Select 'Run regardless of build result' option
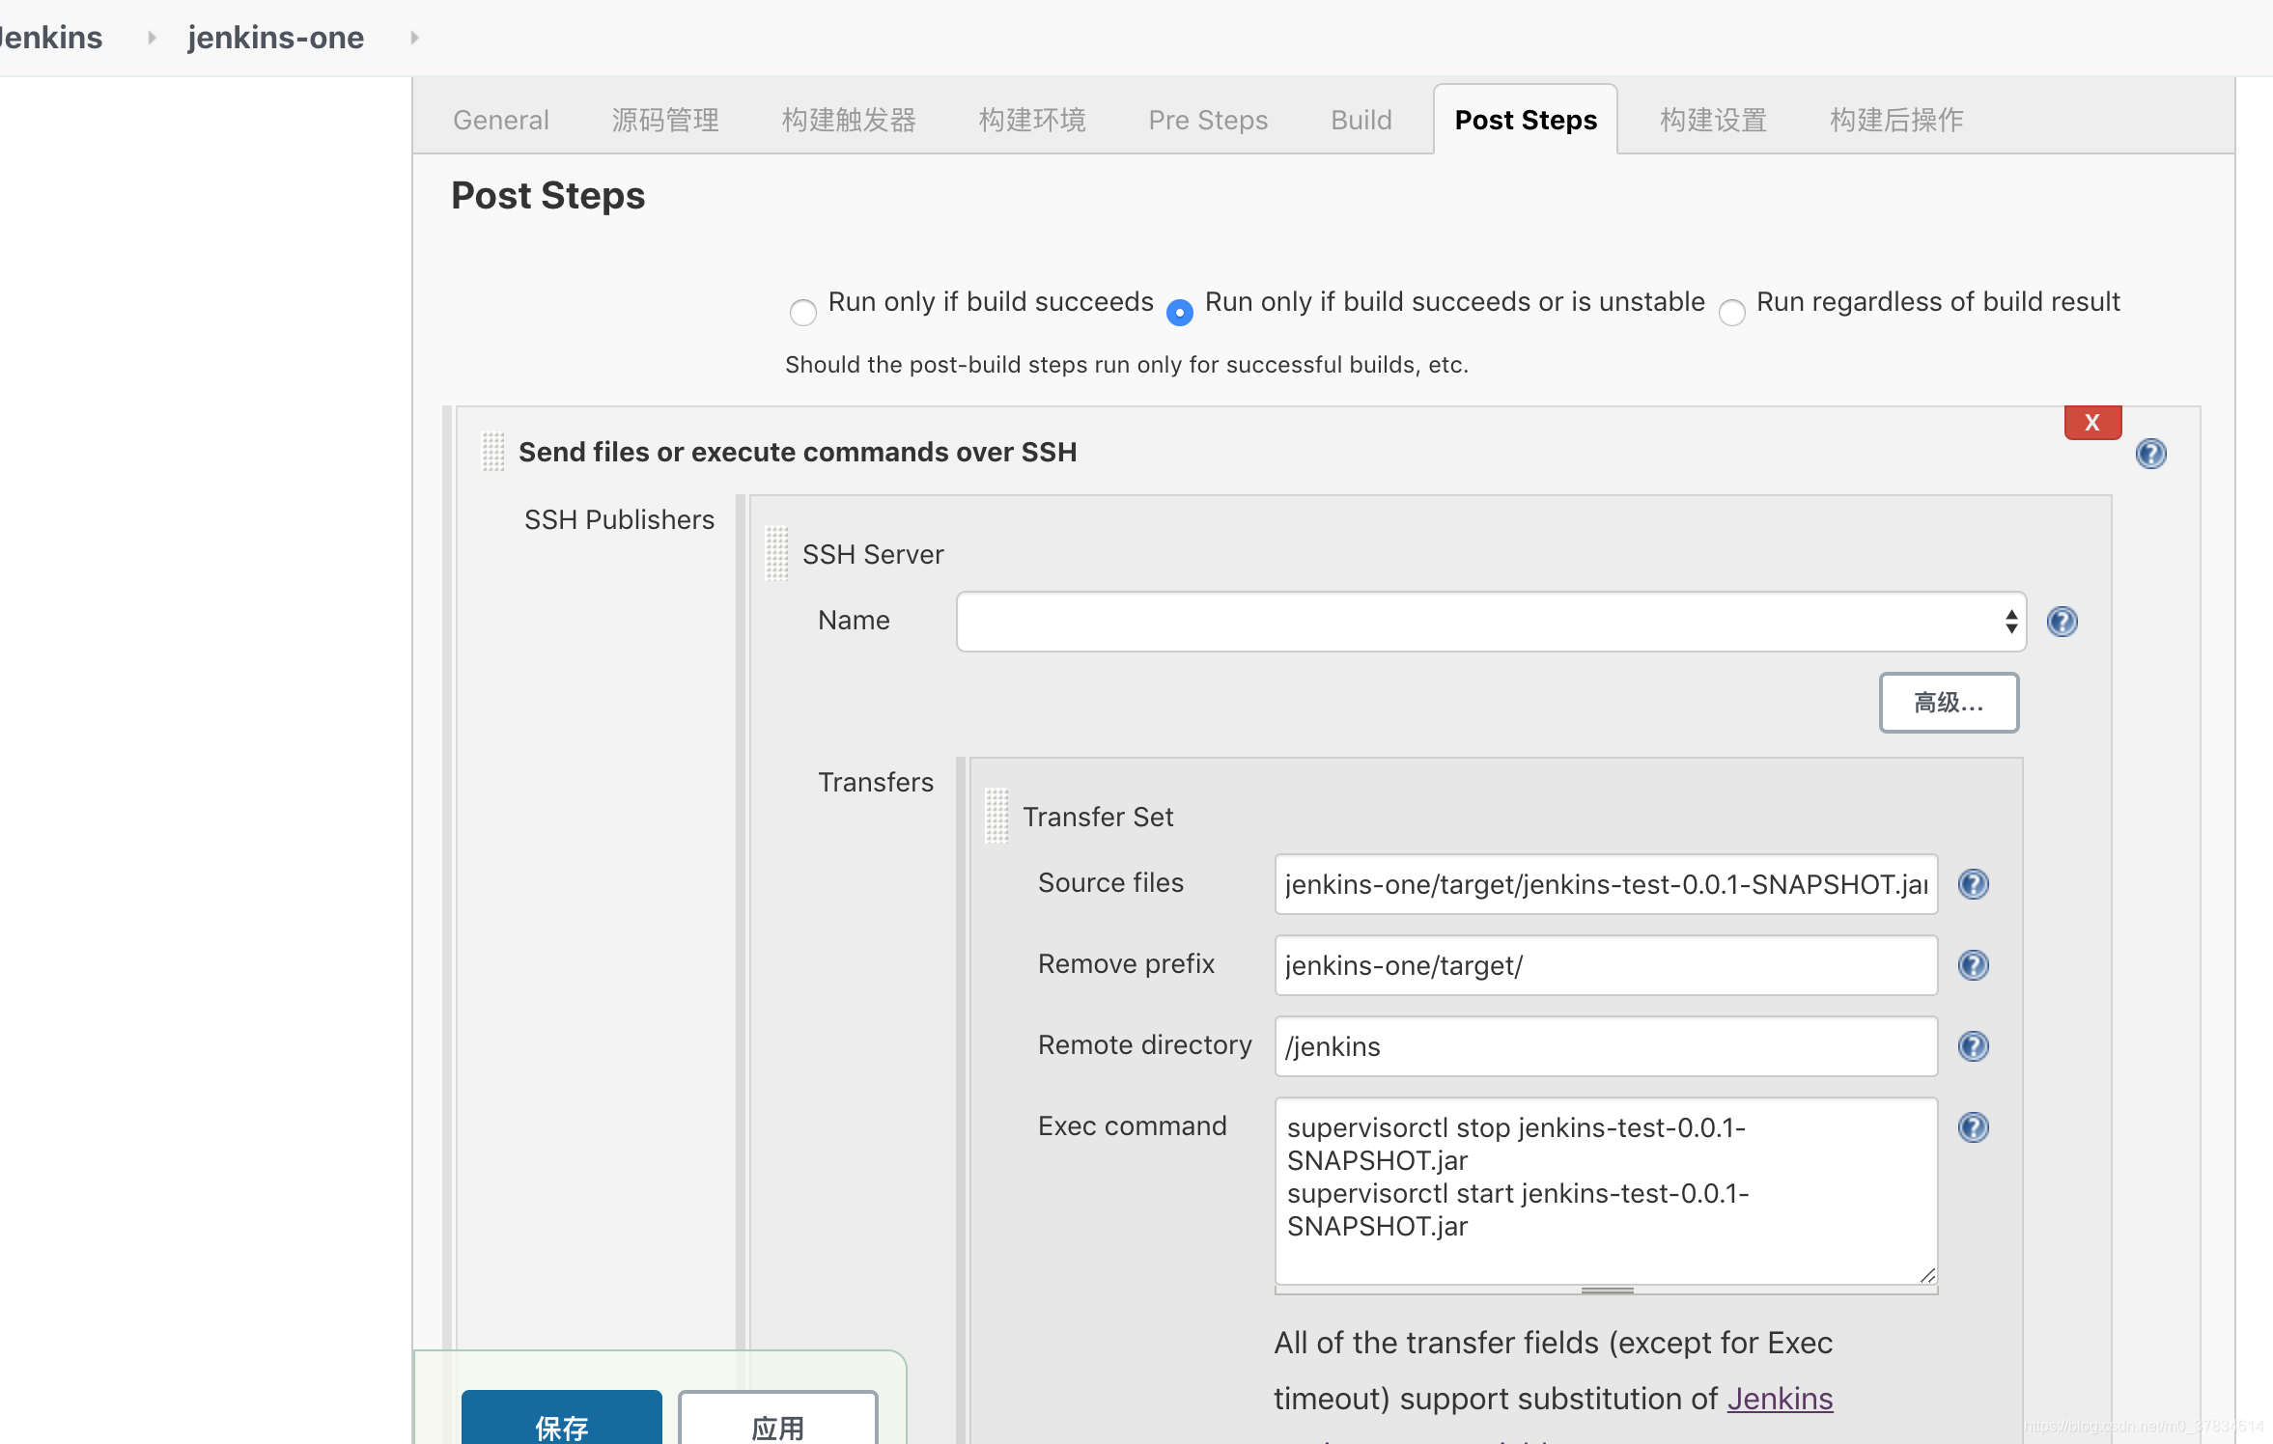This screenshot has height=1444, width=2273. click(x=1731, y=313)
